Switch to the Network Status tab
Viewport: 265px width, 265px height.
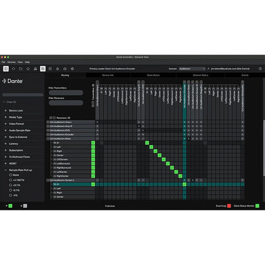(x=200, y=75)
